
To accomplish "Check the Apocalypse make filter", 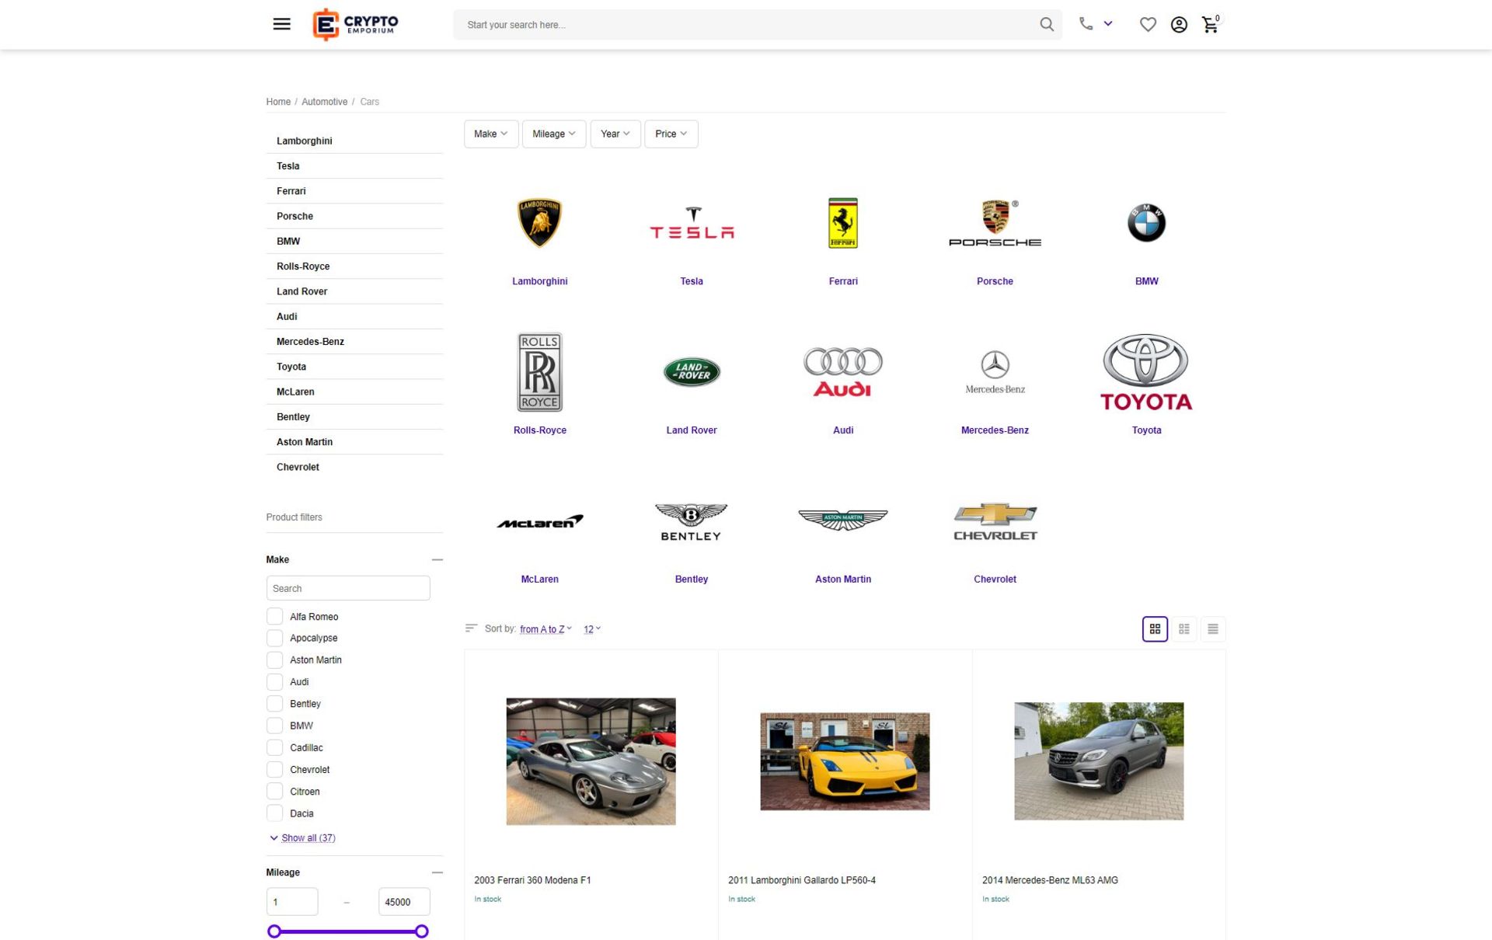I will [x=274, y=638].
